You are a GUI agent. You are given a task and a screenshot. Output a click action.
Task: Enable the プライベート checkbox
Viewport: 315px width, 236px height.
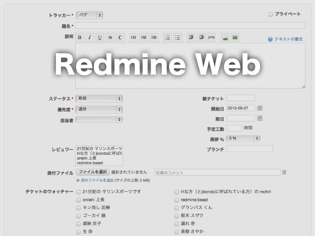270,14
